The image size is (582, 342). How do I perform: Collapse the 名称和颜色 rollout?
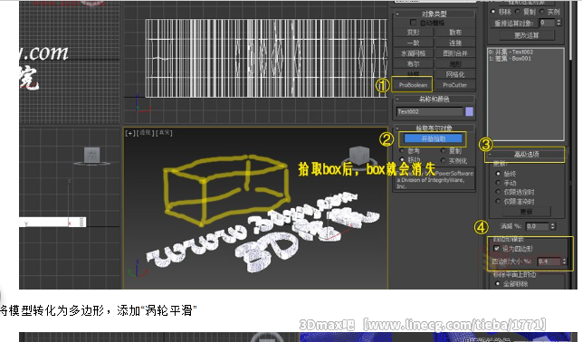click(x=434, y=99)
